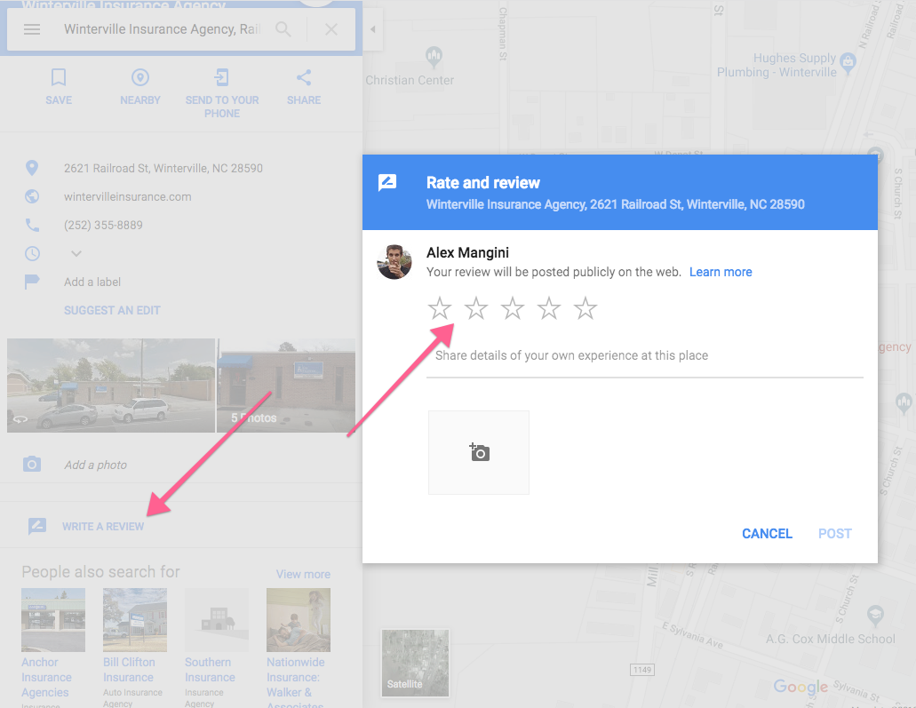Click Add a photo text
This screenshot has width=916, height=708.
(x=96, y=465)
